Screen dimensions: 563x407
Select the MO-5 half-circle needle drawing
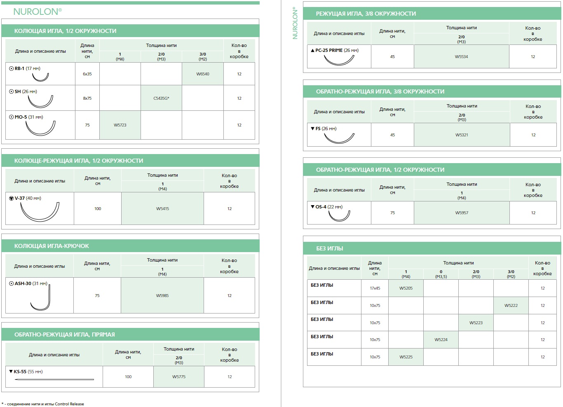pyautogui.click(x=40, y=128)
